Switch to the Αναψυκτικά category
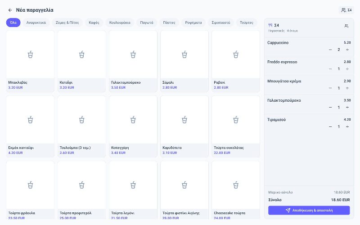Viewport: 360px width, 225px height. [36, 22]
